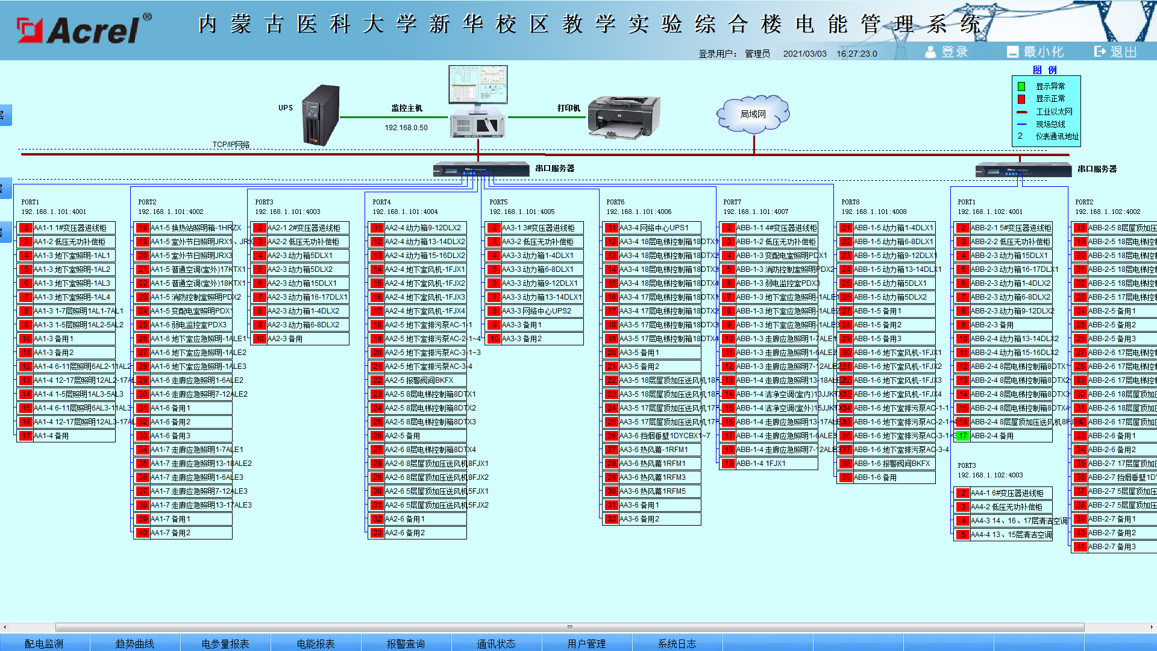1157x651 pixels.
Task: Click the horizontal scrollbar right arrow
Action: [x=1152, y=627]
